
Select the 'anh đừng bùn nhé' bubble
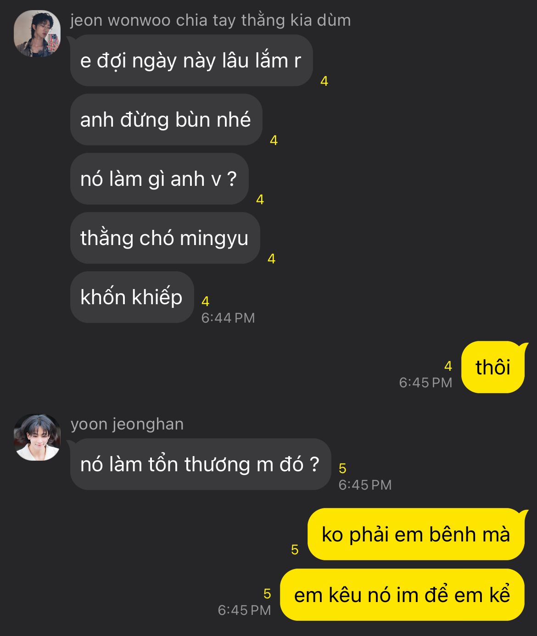(166, 120)
